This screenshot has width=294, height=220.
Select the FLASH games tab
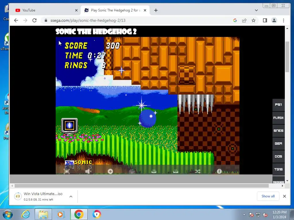tap(278, 118)
